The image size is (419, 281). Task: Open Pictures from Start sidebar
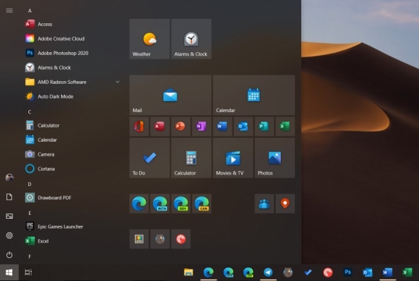(9, 216)
